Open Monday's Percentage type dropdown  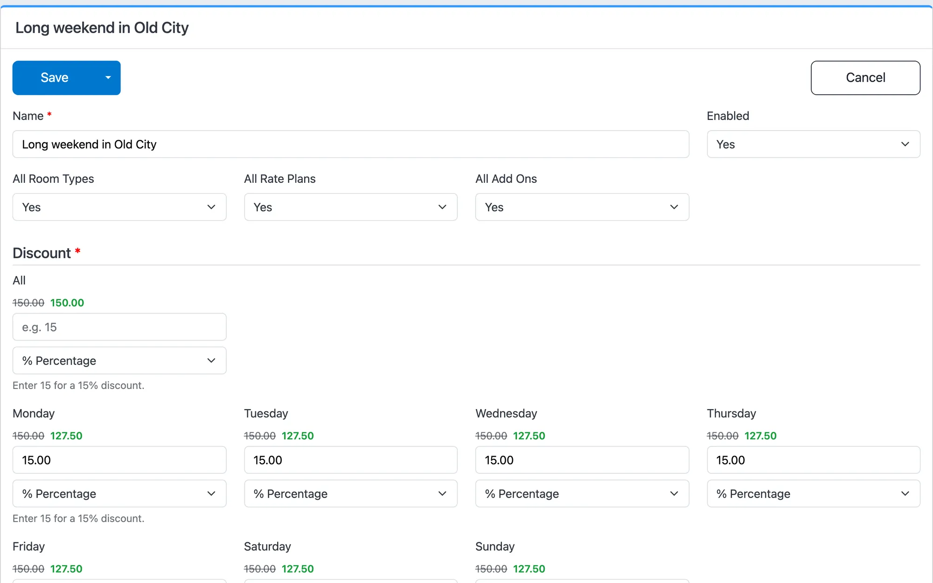tap(119, 493)
